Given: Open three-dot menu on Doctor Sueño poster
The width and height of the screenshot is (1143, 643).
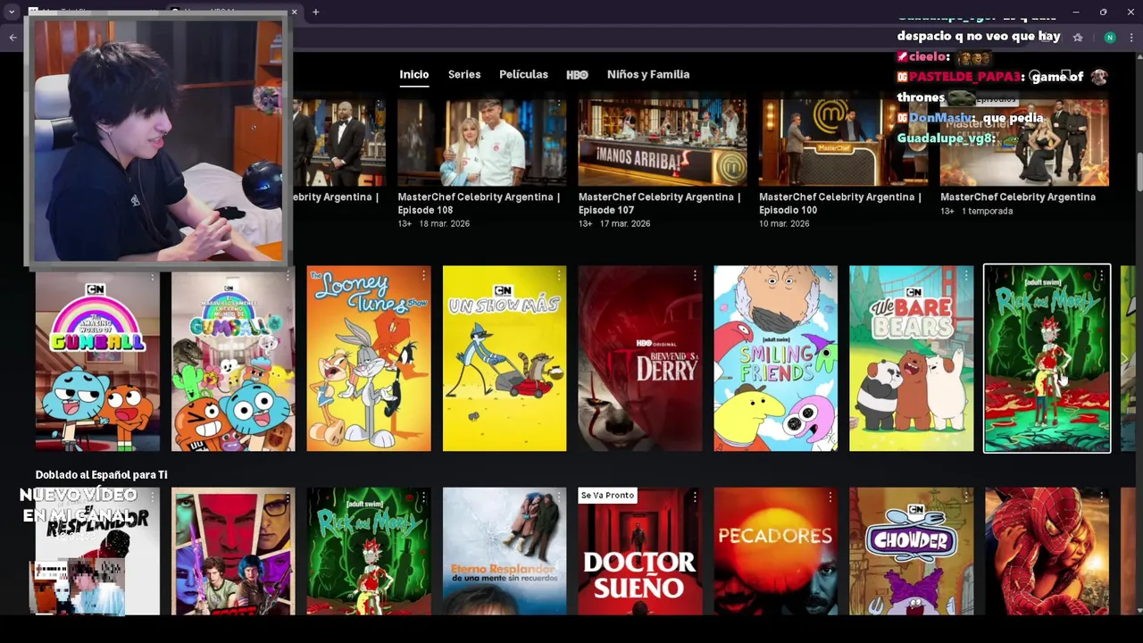Looking at the screenshot, I should point(695,498).
